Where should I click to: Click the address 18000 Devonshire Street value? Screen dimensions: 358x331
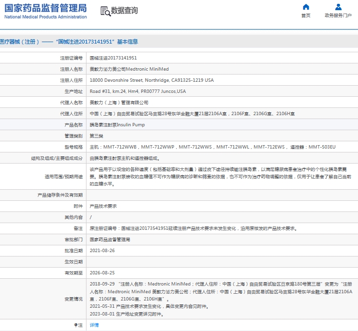coord(152,80)
